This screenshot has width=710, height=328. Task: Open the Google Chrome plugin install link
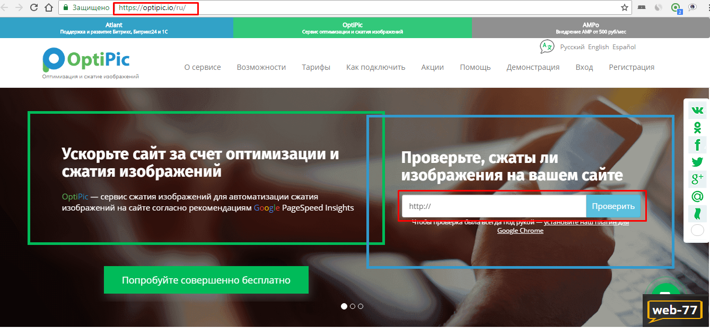coord(563,226)
